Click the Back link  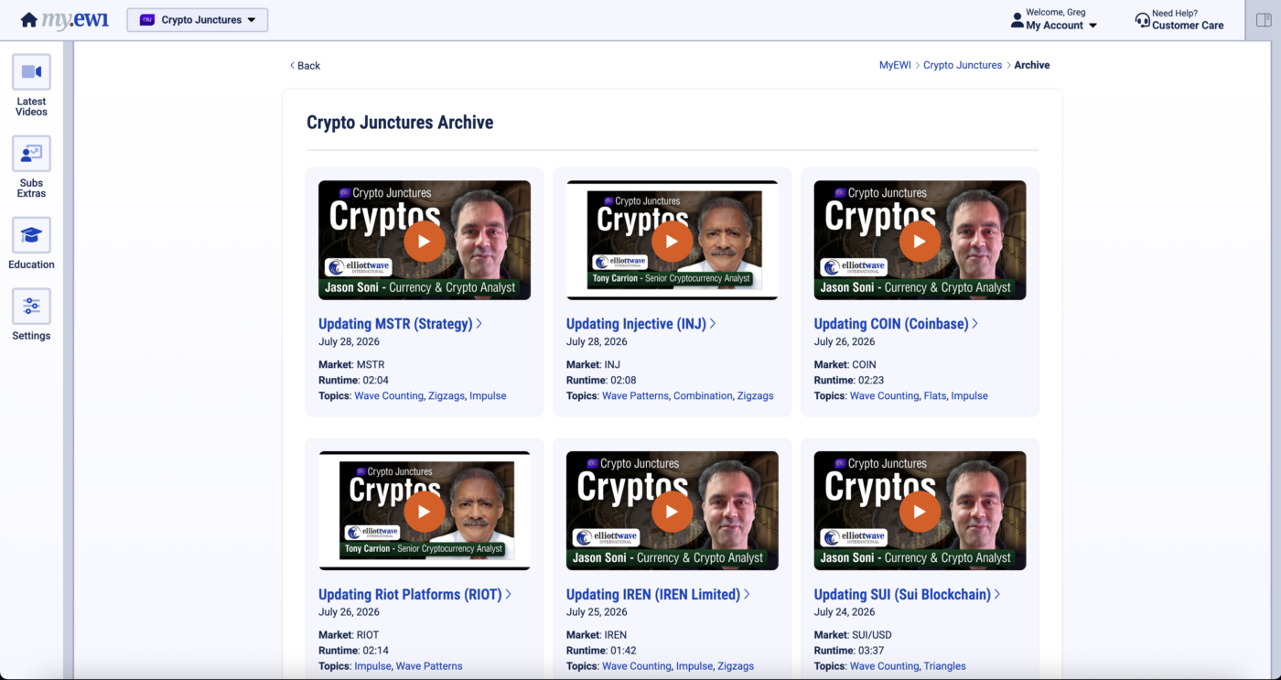click(x=306, y=66)
